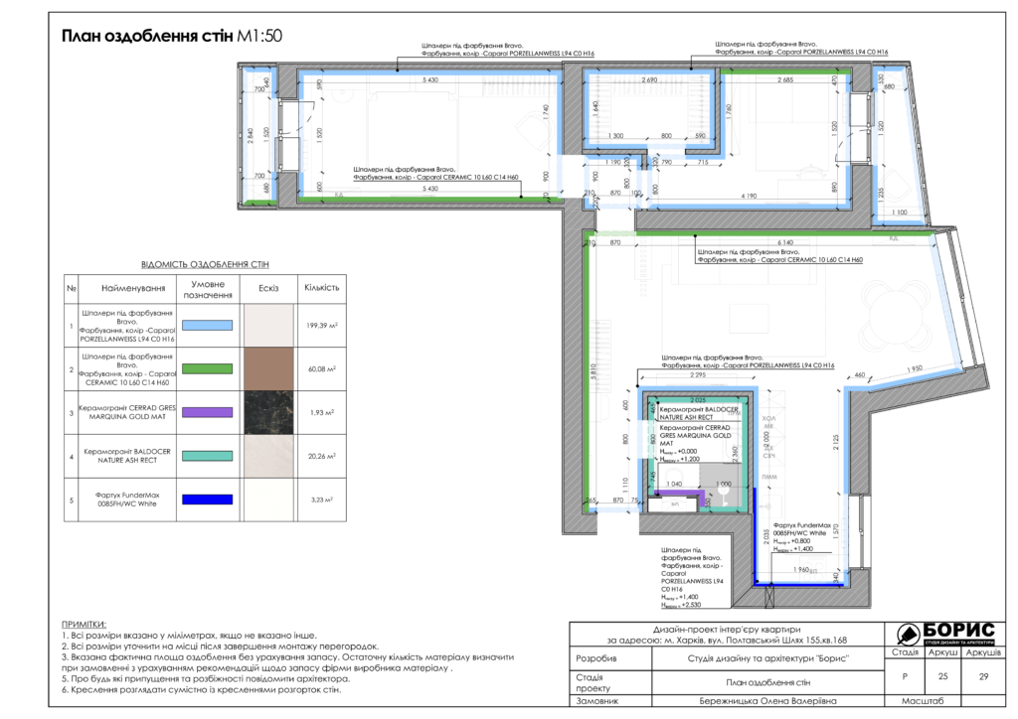Select the green CERAMIC 10 legend swatch
Viewport: 1018px width, 719px height.
tap(206, 368)
